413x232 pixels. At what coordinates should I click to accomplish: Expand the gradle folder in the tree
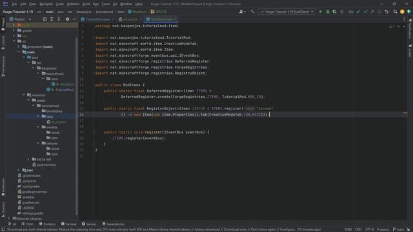14,30
